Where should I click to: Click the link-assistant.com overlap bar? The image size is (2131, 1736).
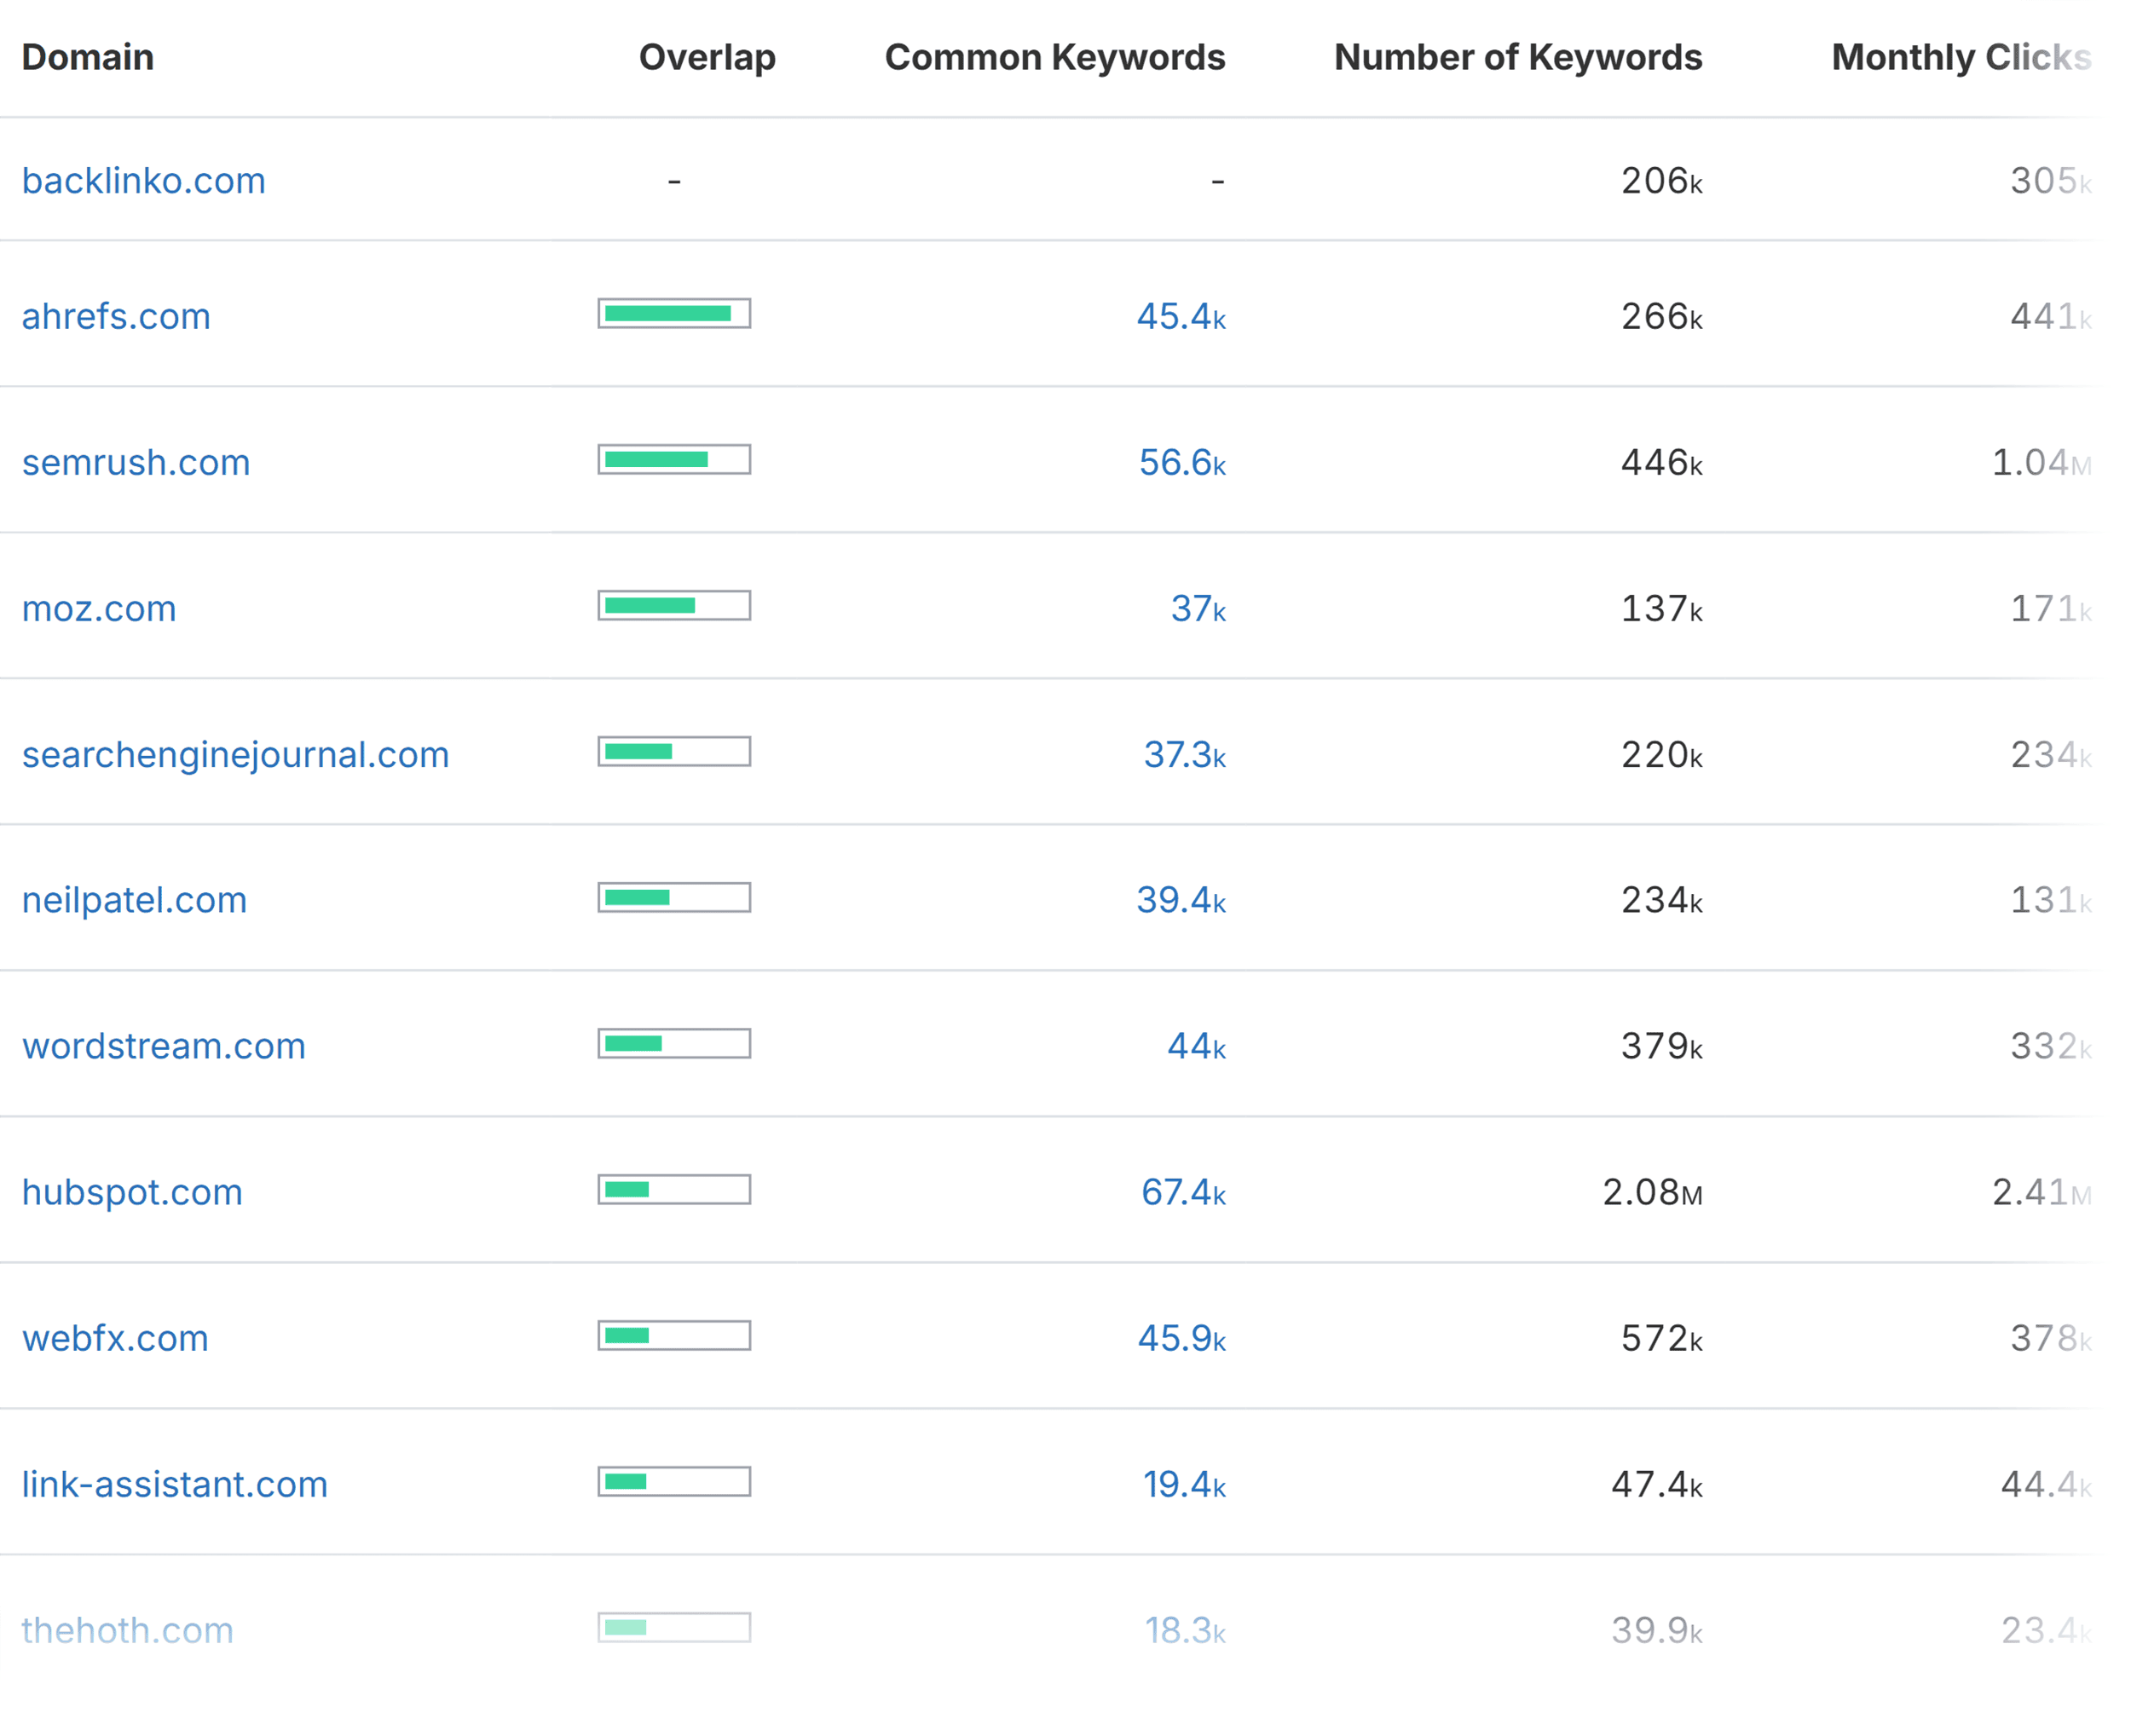click(674, 1481)
